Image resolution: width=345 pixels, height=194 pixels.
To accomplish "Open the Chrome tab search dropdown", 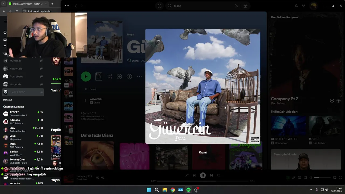I will tap(3, 4).
